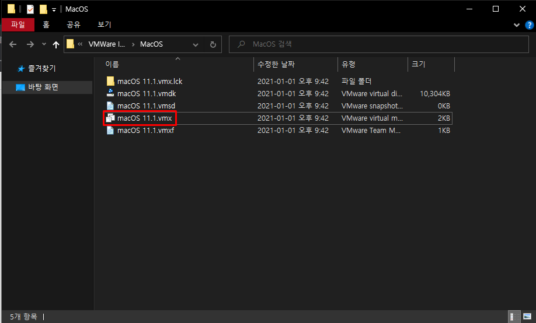
Task: Click the desktop icon beside 바탕 화면
Action: 20,87
